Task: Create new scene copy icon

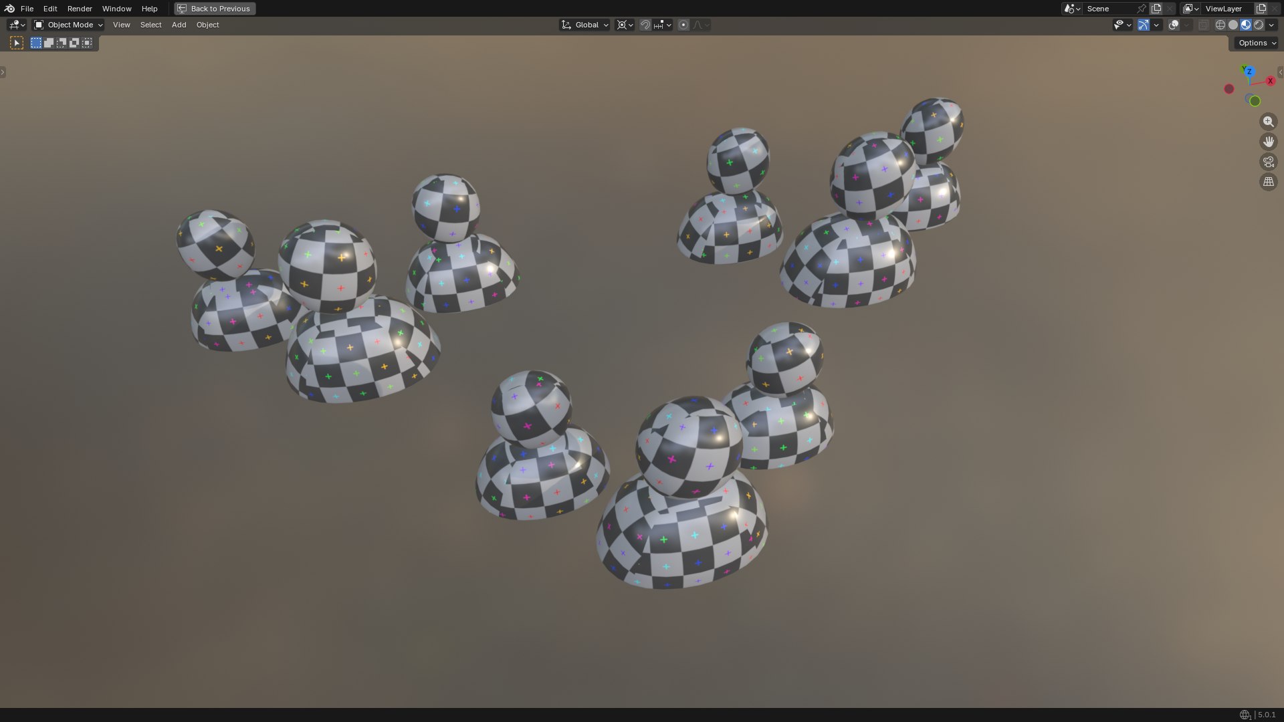Action: pyautogui.click(x=1156, y=9)
